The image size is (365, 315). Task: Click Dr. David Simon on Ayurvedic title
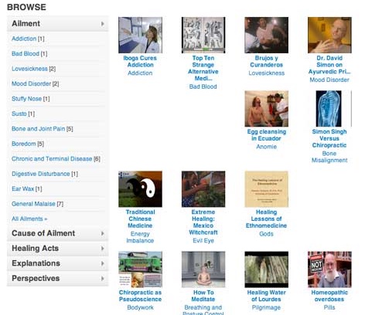pyautogui.click(x=329, y=65)
